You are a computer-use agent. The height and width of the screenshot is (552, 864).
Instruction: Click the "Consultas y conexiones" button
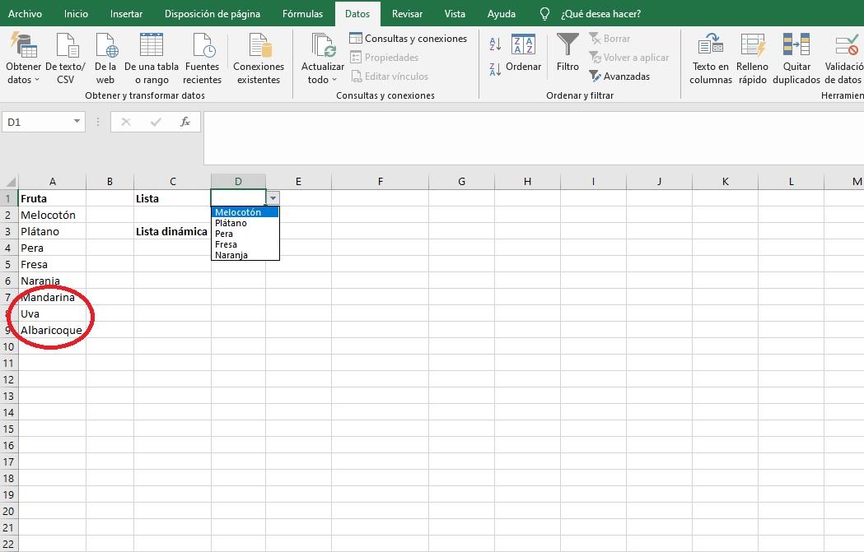pyautogui.click(x=409, y=38)
